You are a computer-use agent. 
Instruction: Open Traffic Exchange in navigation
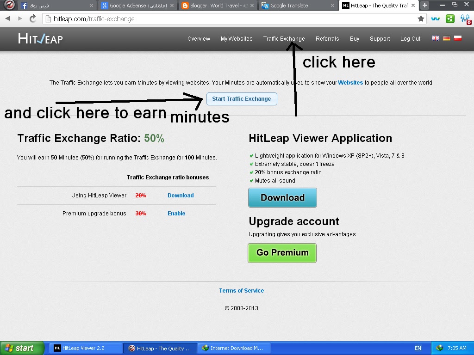284,39
